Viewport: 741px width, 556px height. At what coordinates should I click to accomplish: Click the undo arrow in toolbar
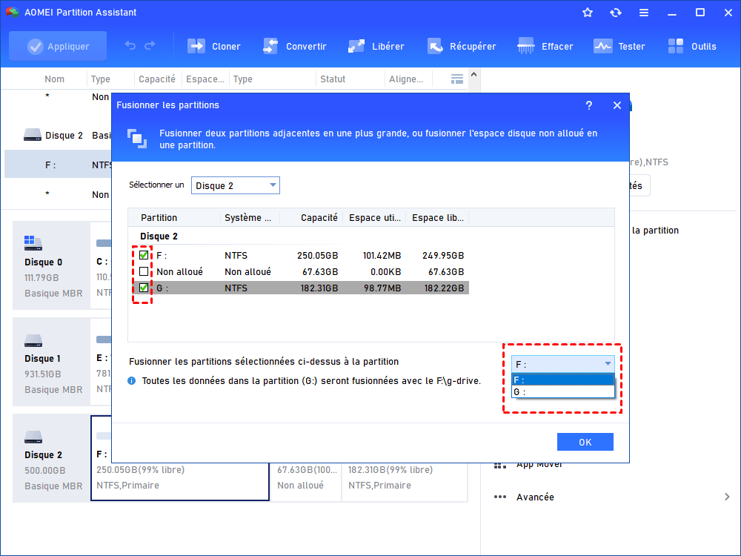[130, 46]
